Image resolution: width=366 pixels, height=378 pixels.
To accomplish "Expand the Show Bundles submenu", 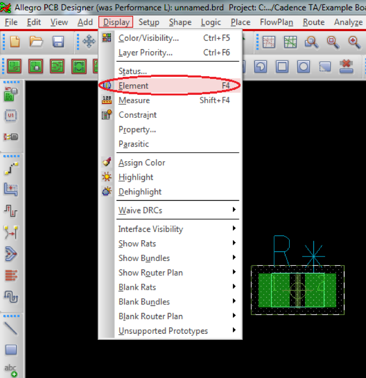I will pyautogui.click(x=170, y=258).
